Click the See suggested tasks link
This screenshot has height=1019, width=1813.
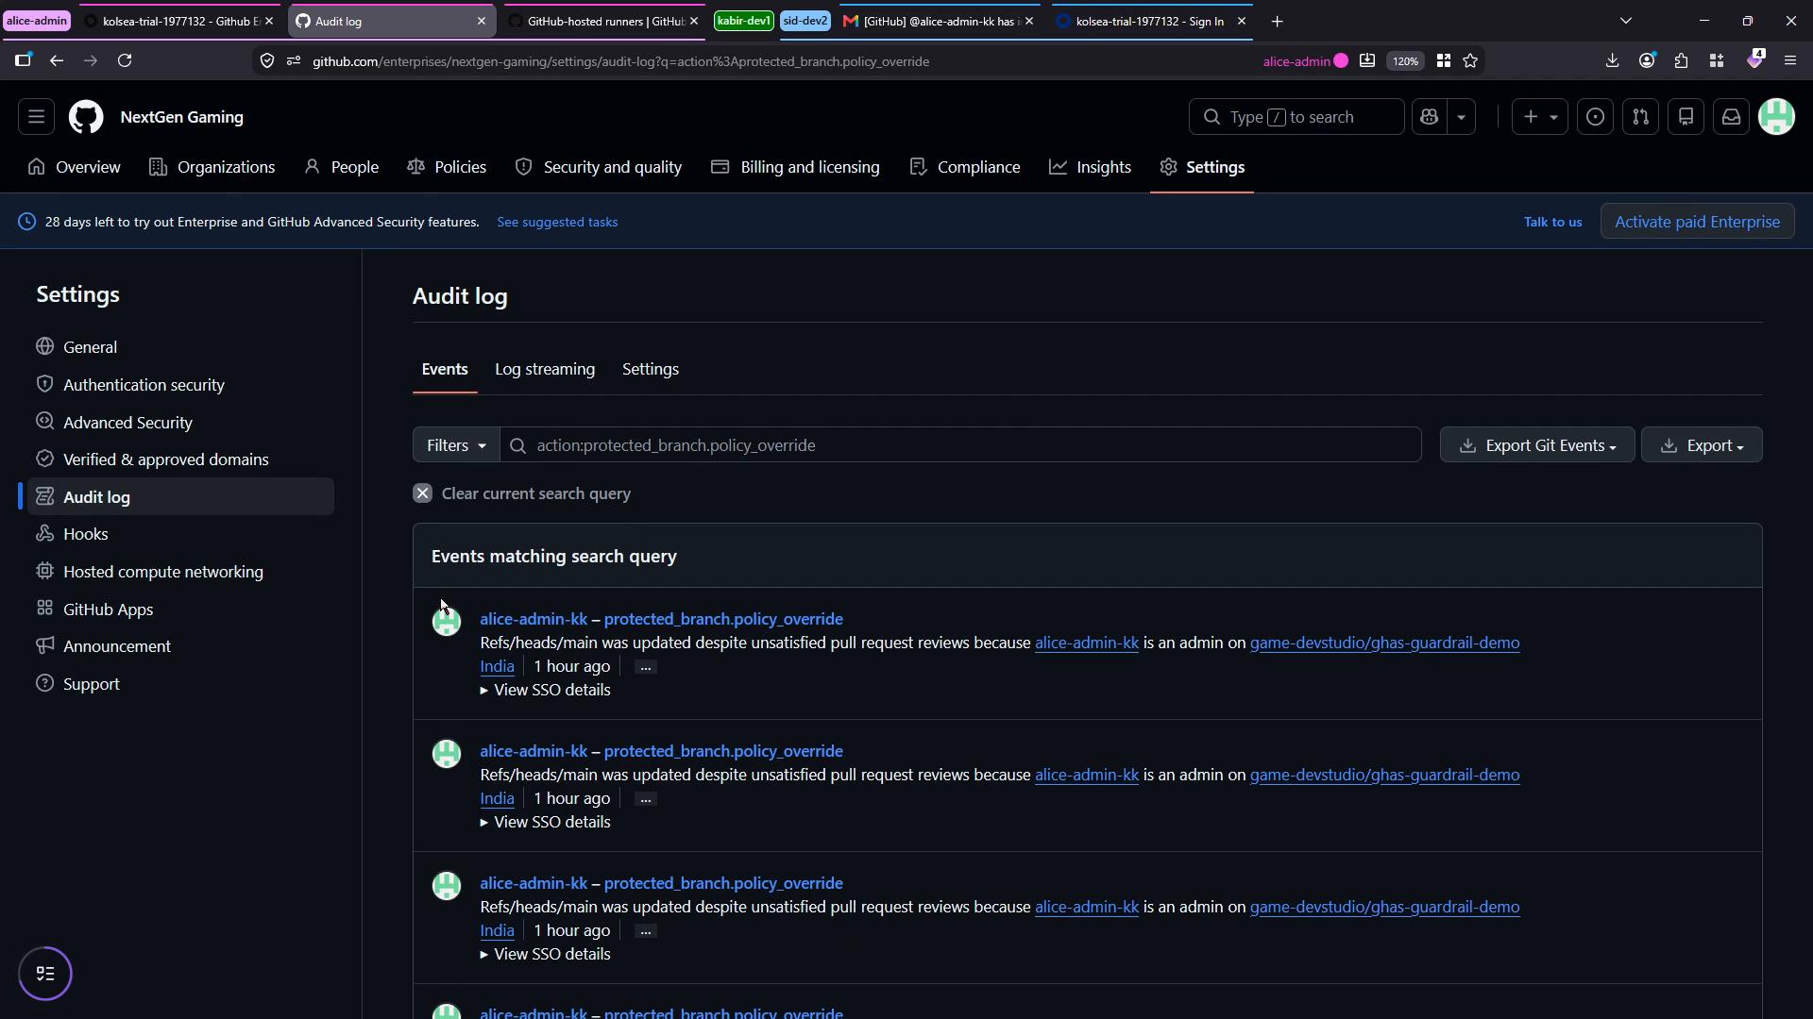557,222
